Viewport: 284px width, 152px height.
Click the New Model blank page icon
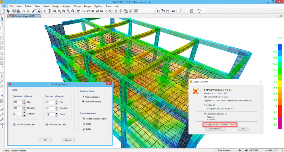click(4, 11)
